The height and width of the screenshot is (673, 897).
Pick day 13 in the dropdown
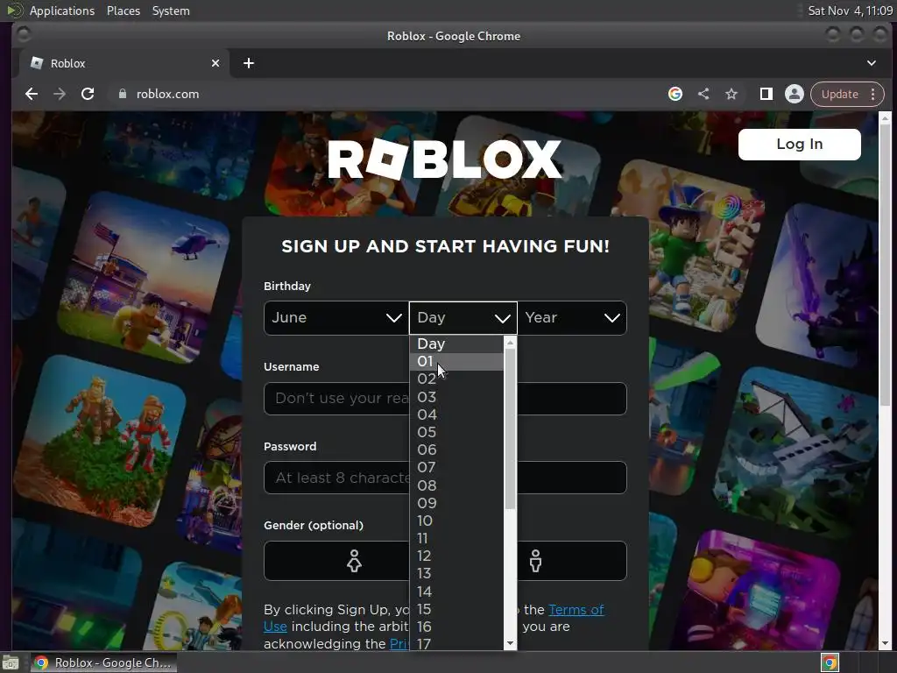pyautogui.click(x=456, y=574)
